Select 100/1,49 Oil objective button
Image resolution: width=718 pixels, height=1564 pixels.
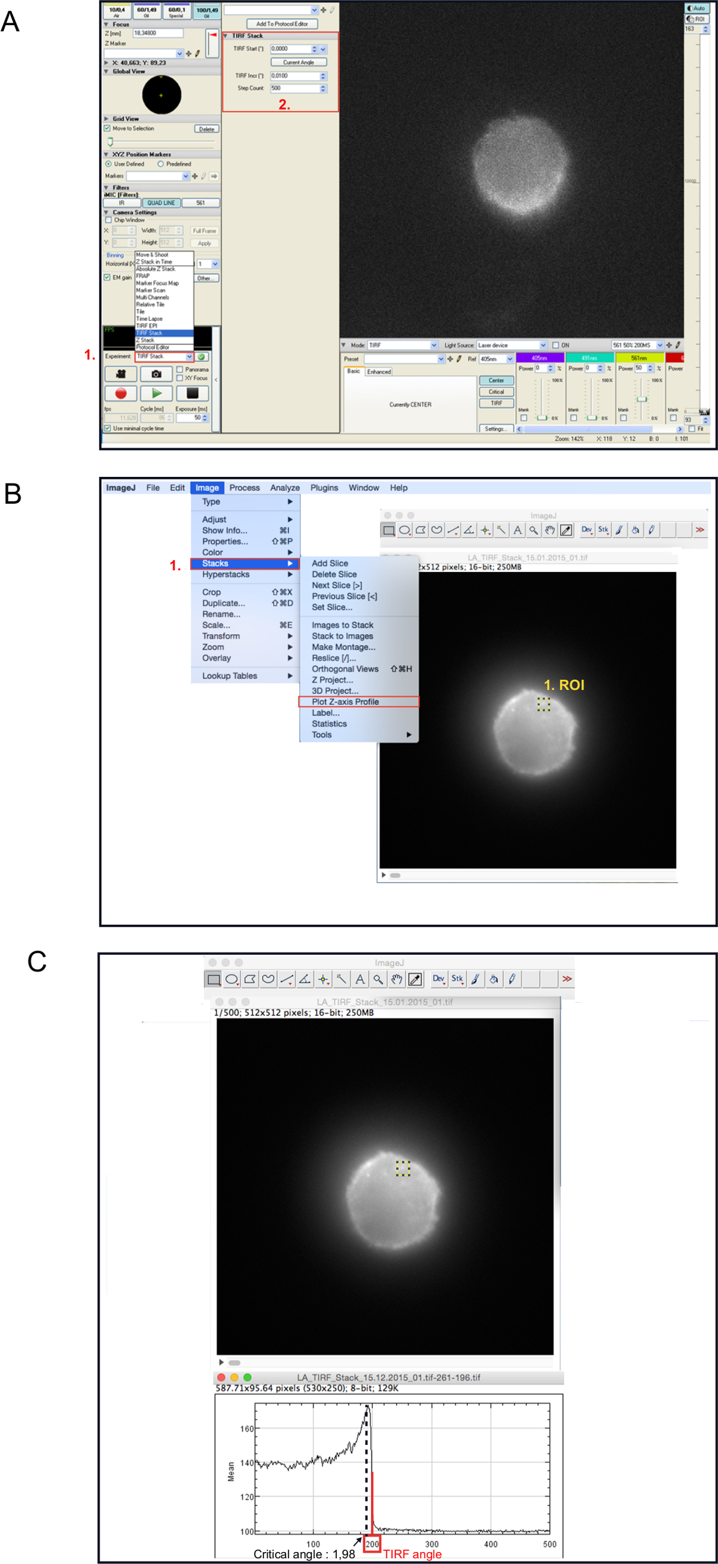[206, 11]
